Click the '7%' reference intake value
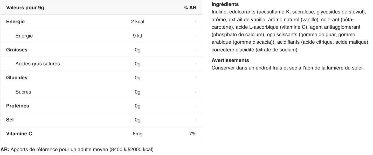Screen dimensions: 373x155 point(193,134)
